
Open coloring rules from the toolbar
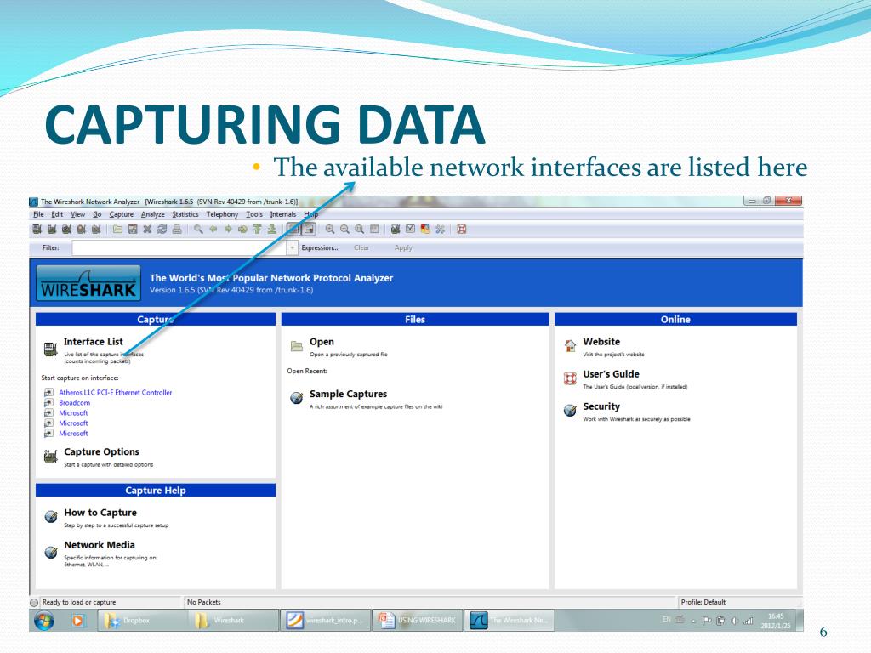click(x=425, y=230)
